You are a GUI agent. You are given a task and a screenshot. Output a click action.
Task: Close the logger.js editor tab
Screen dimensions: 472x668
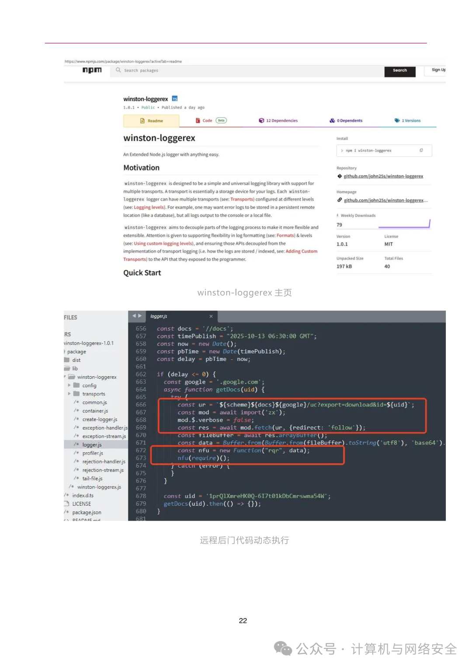pyautogui.click(x=211, y=316)
